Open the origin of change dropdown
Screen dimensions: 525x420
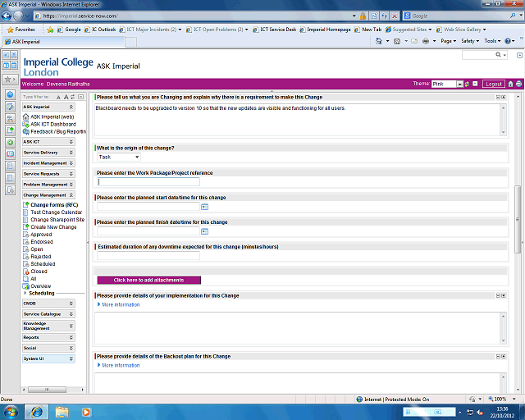[x=118, y=157]
